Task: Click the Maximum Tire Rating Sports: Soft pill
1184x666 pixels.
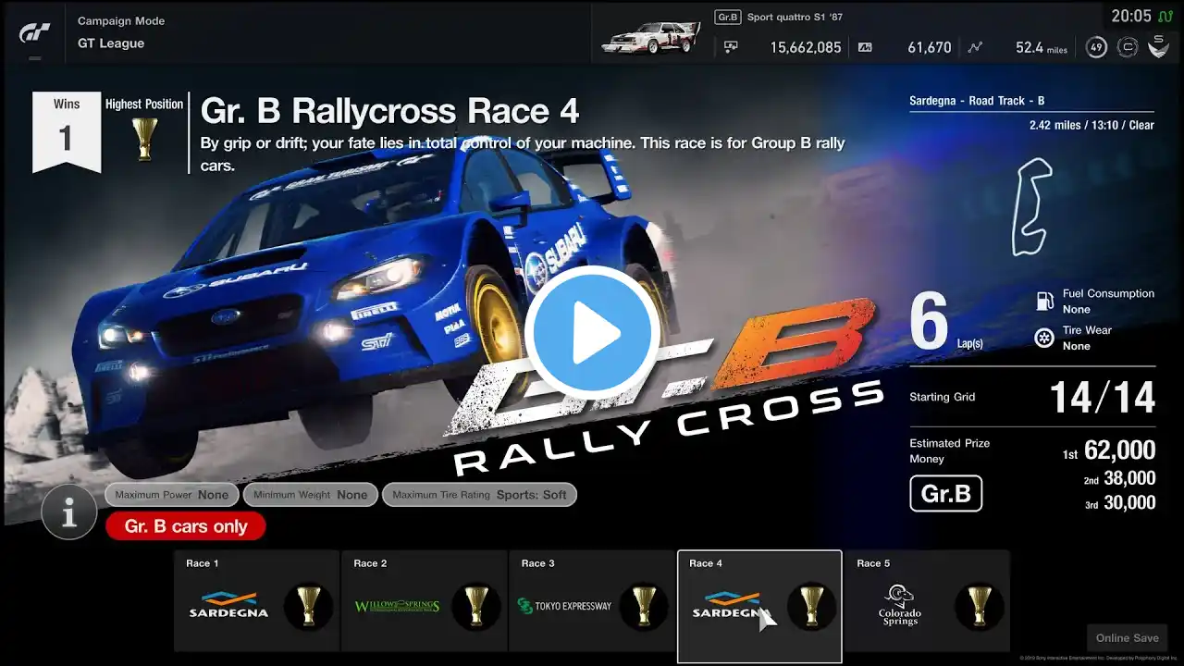Action: click(480, 495)
